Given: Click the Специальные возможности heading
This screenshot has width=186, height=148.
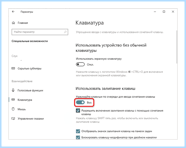Looking at the screenshot, I should 30,41.
